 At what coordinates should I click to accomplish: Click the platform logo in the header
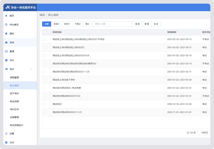point(7,7)
